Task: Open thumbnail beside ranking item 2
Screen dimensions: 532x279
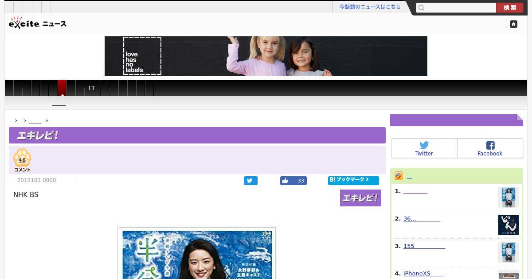Action: tap(509, 225)
